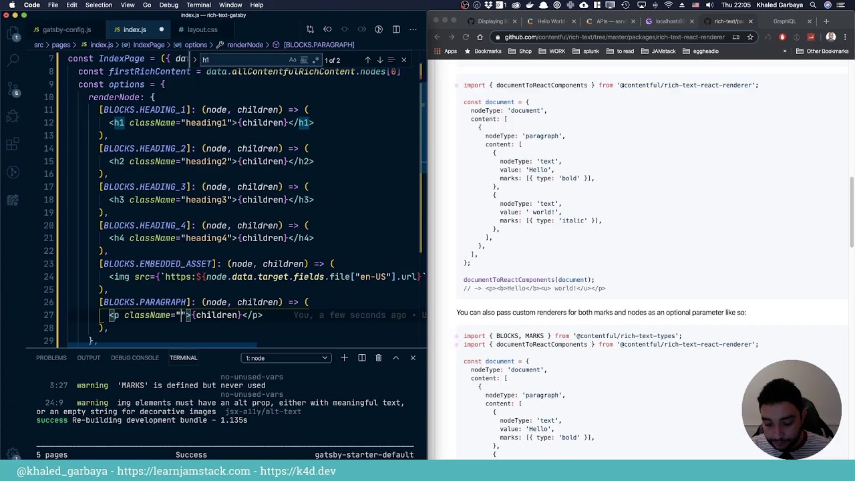Open the Search view in VS Code activity bar
855x481 pixels.
pyautogui.click(x=13, y=60)
